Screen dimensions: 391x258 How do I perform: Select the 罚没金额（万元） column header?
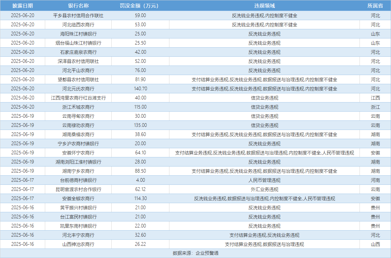tap(140, 6)
